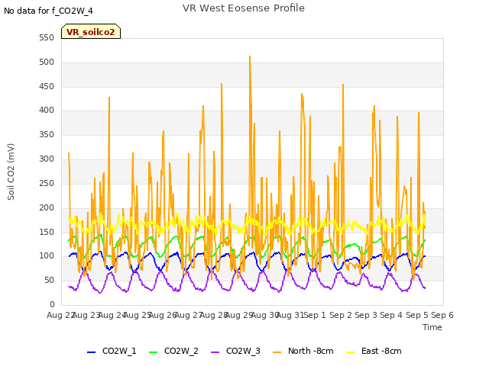Click the Sep 3 x-axis tick label

366,315
